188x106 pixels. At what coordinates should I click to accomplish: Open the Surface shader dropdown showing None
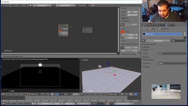(x=172, y=53)
